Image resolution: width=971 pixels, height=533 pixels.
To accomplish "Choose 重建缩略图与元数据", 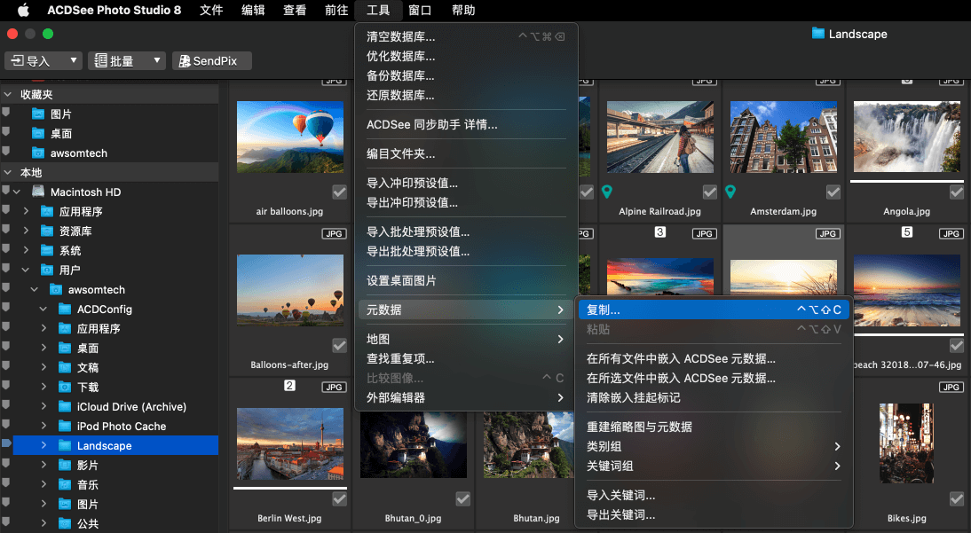I will (714, 427).
